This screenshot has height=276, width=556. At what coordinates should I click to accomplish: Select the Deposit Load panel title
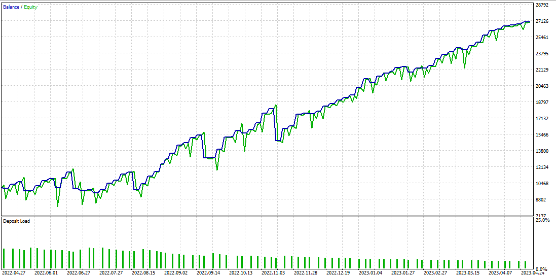17,221
